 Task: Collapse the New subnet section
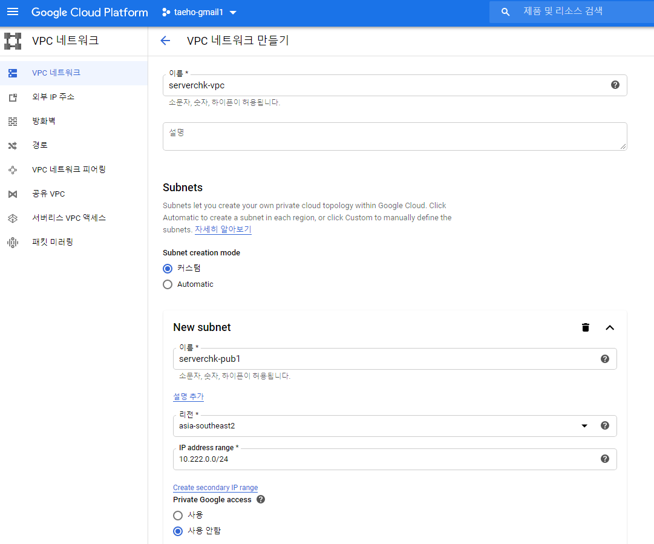tap(610, 327)
